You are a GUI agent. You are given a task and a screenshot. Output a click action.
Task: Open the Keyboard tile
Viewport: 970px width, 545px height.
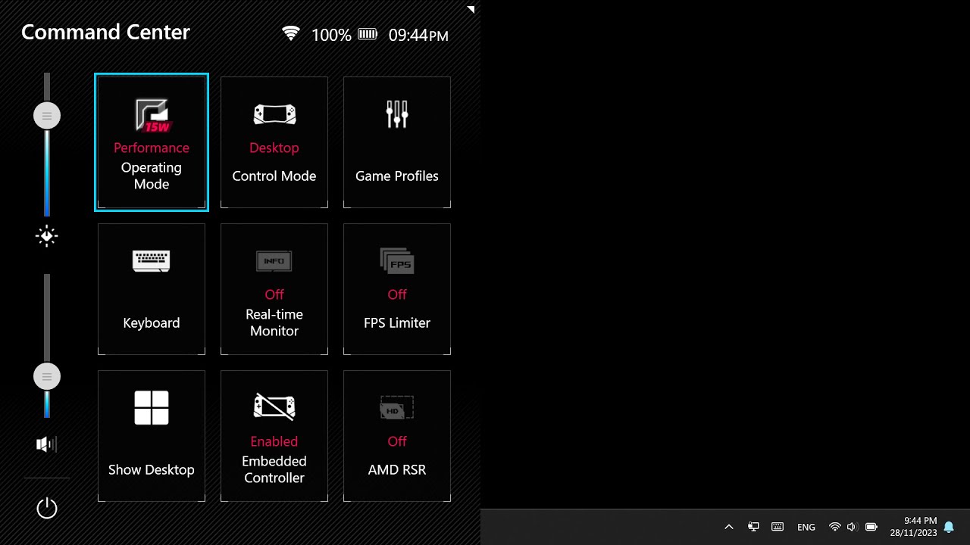point(152,289)
